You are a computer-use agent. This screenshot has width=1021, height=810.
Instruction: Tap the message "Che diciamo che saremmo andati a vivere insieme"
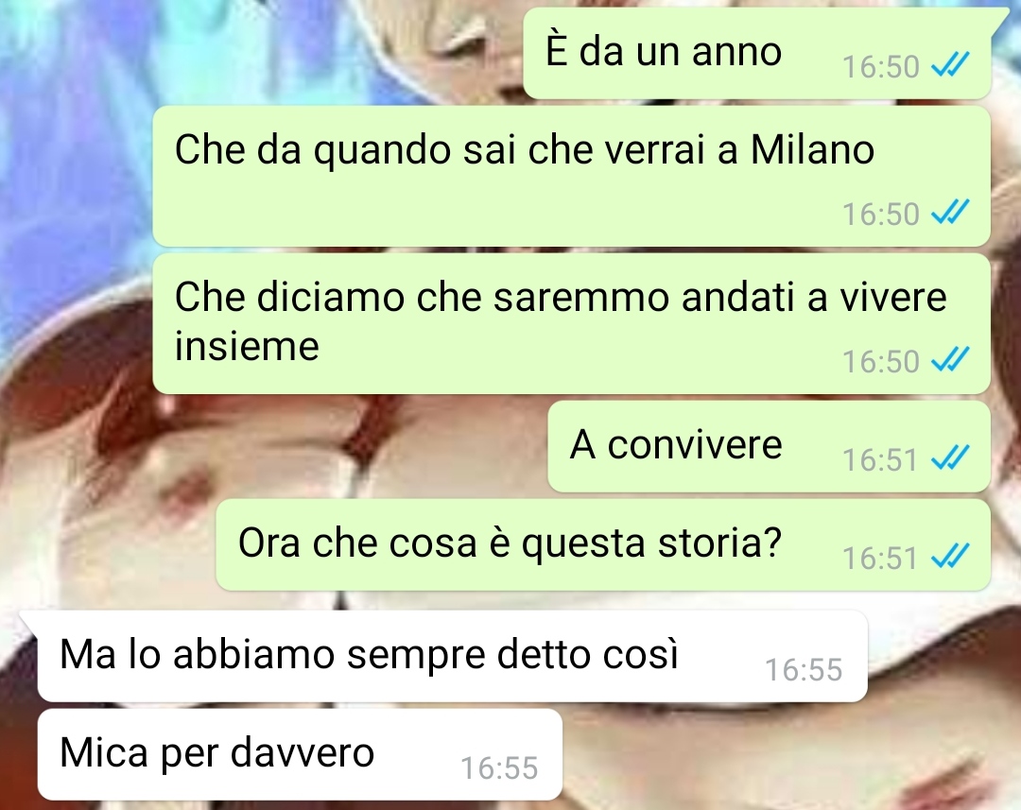click(x=572, y=323)
